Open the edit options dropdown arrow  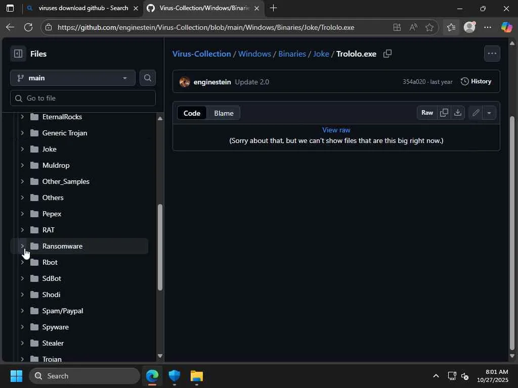pyautogui.click(x=489, y=113)
